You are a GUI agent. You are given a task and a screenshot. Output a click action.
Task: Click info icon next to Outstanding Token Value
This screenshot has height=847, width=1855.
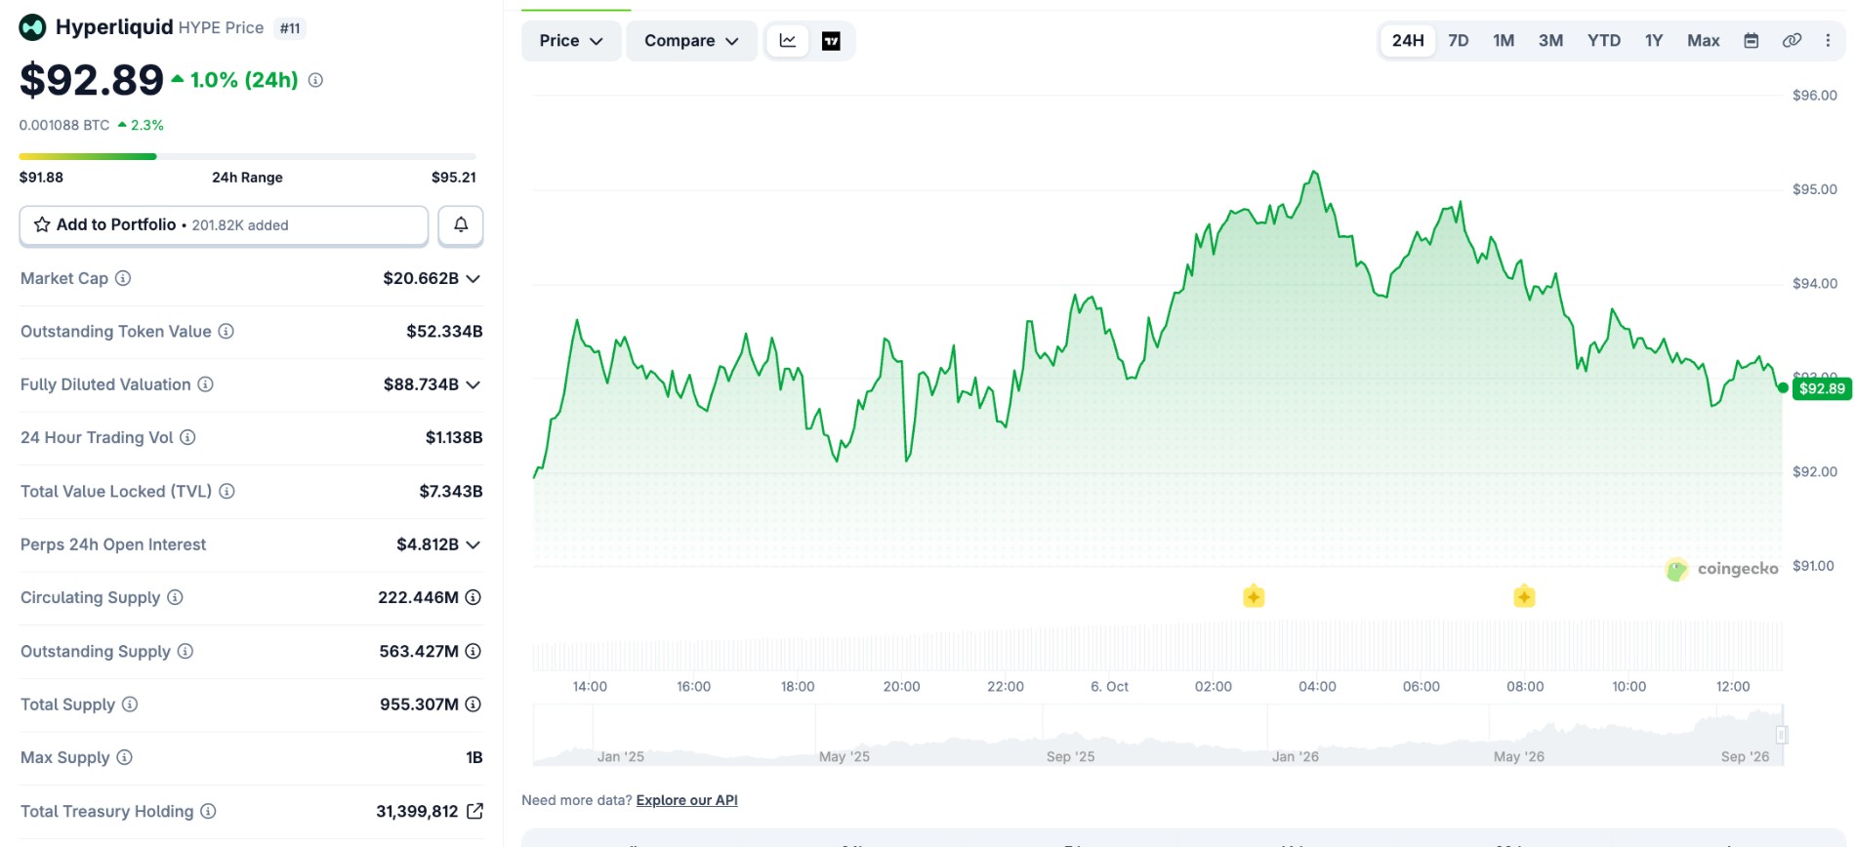click(x=226, y=331)
